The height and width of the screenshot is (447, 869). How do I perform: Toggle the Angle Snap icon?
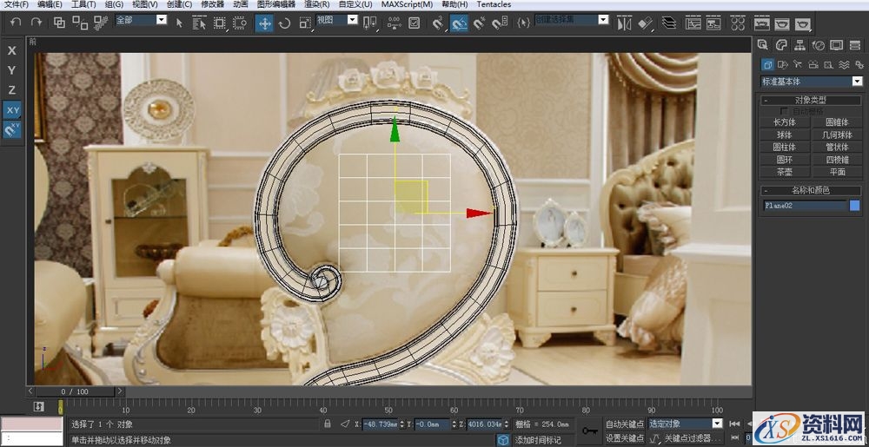pos(458,23)
